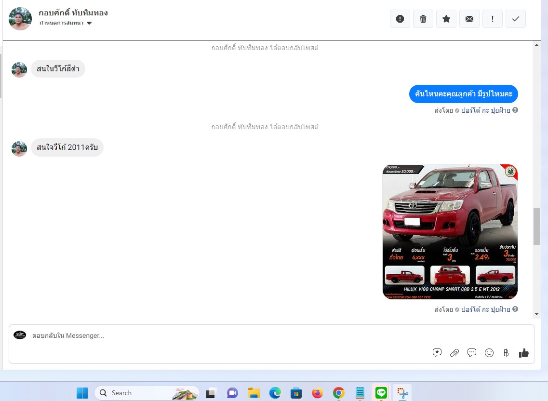Open กอบศักดิ์ ทับทิมทอง profile picture in header
The height and width of the screenshot is (401, 548).
tap(20, 19)
